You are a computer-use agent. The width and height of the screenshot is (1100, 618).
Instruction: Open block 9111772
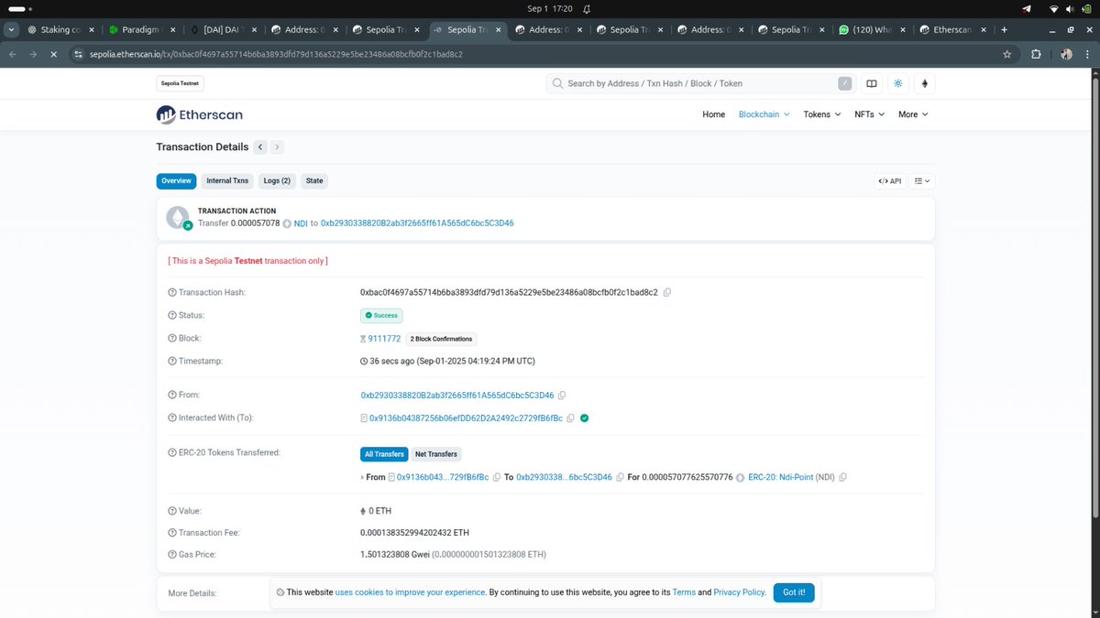(384, 339)
